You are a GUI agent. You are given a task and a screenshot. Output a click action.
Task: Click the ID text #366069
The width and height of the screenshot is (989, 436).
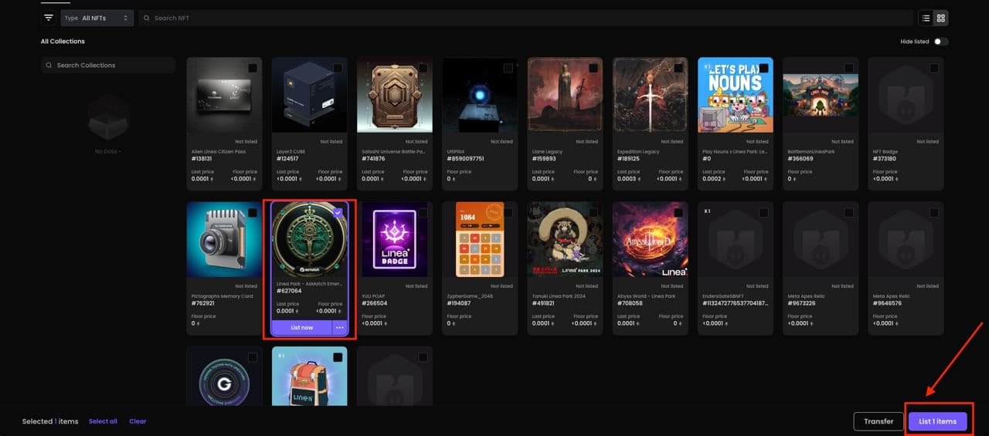point(801,159)
